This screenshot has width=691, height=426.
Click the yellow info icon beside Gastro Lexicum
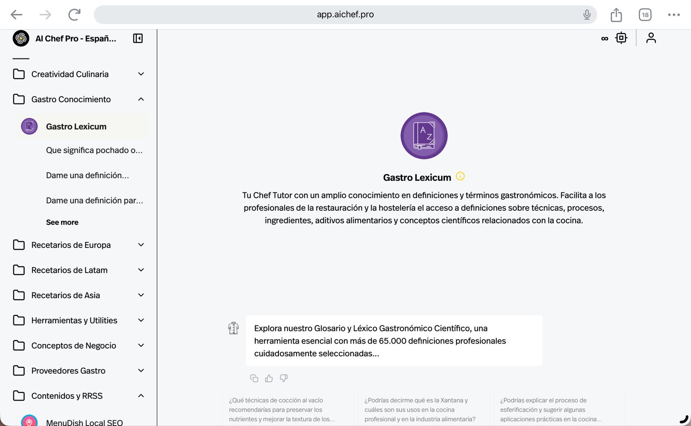pyautogui.click(x=460, y=176)
